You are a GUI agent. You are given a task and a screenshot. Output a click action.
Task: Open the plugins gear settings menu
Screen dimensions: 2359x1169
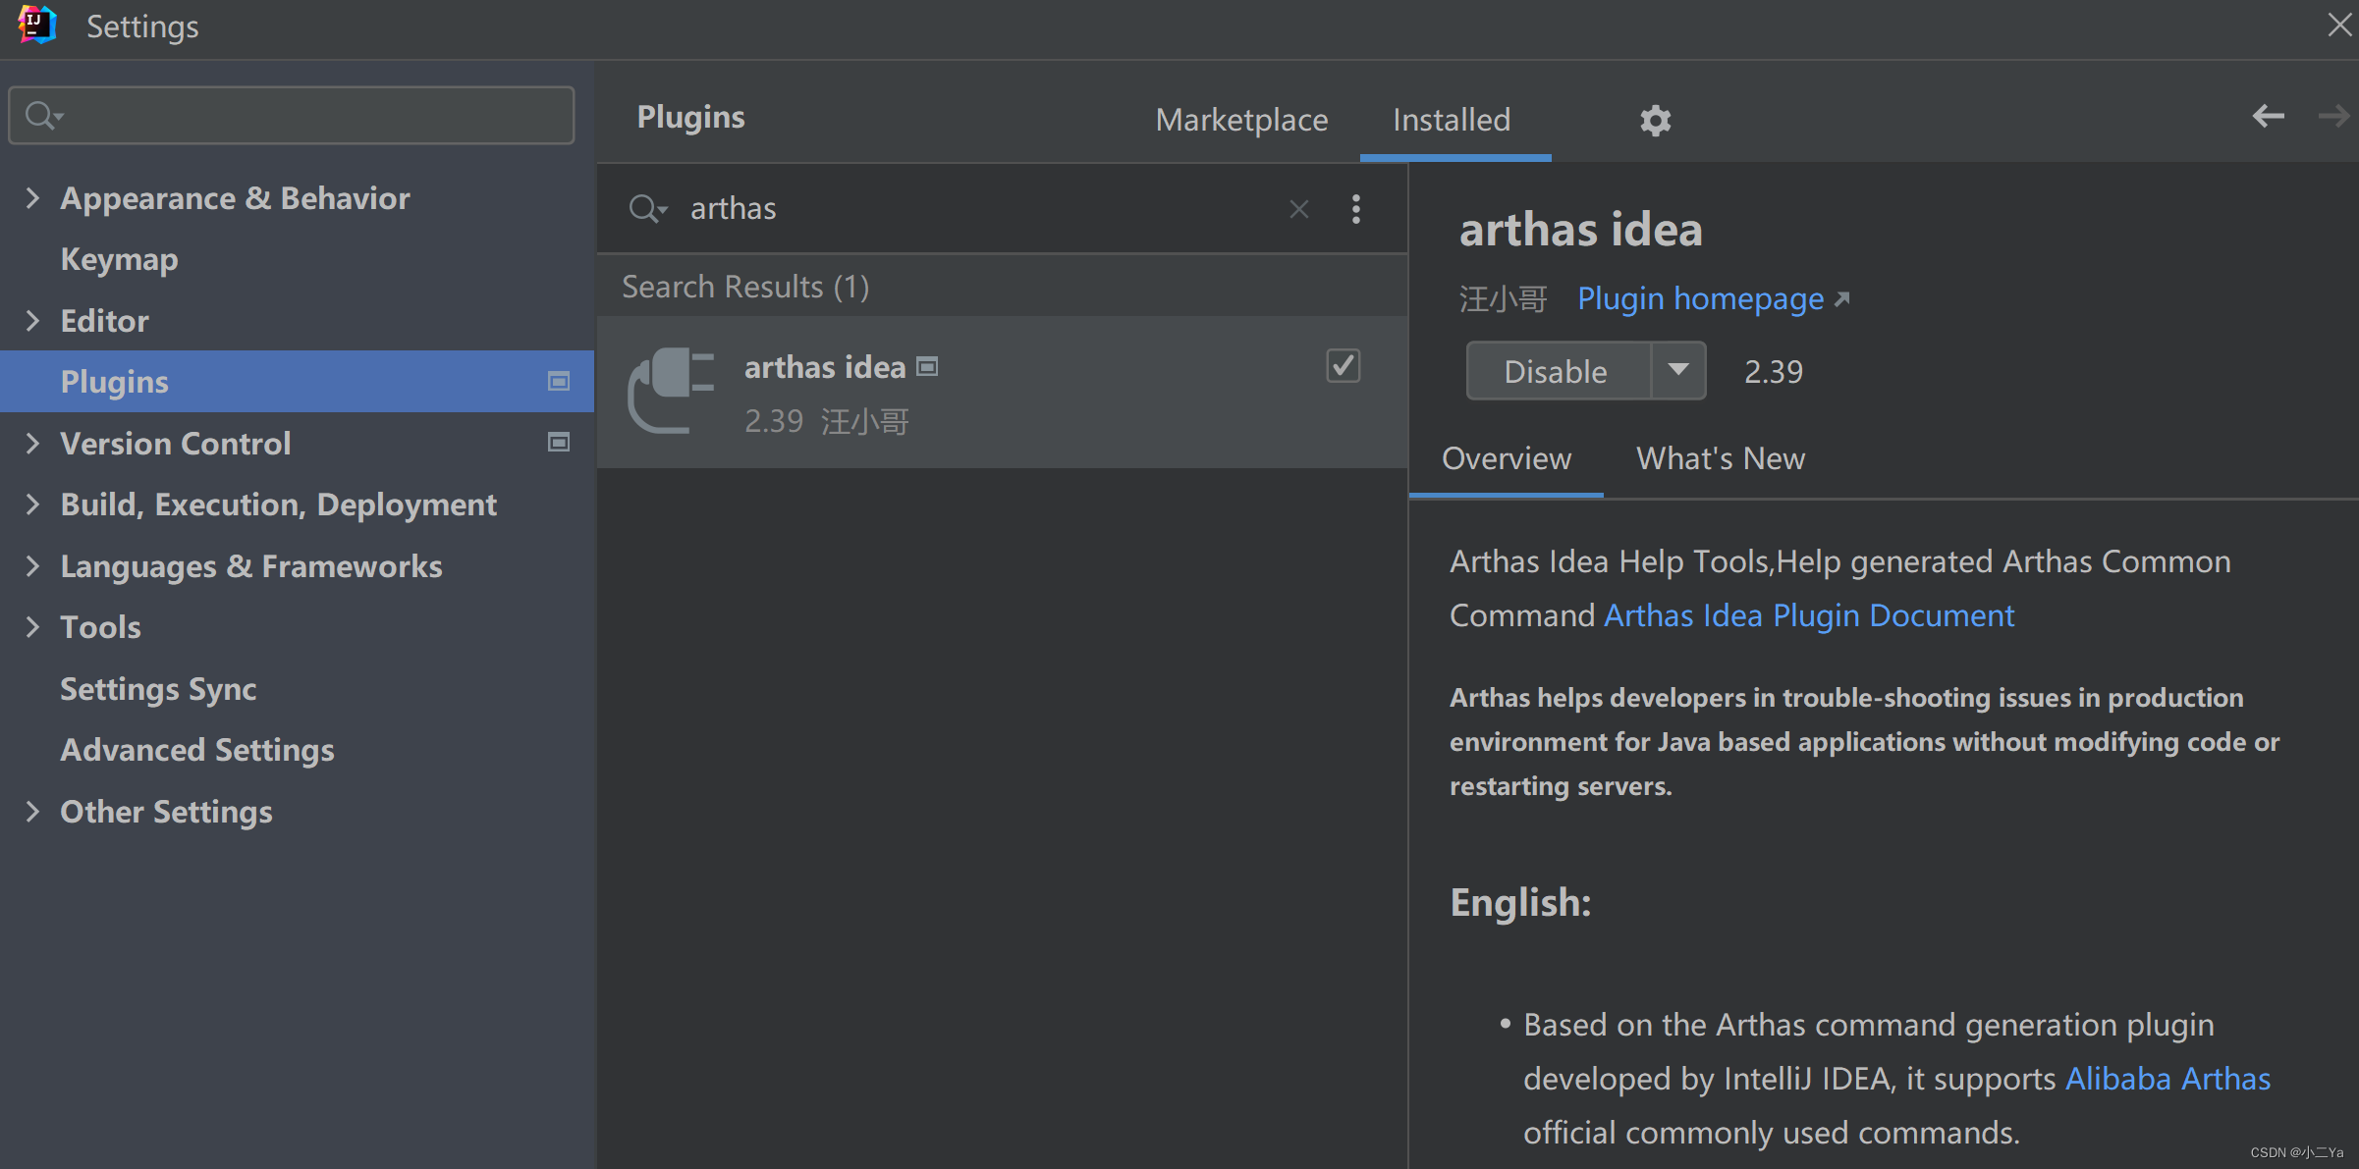1655,120
